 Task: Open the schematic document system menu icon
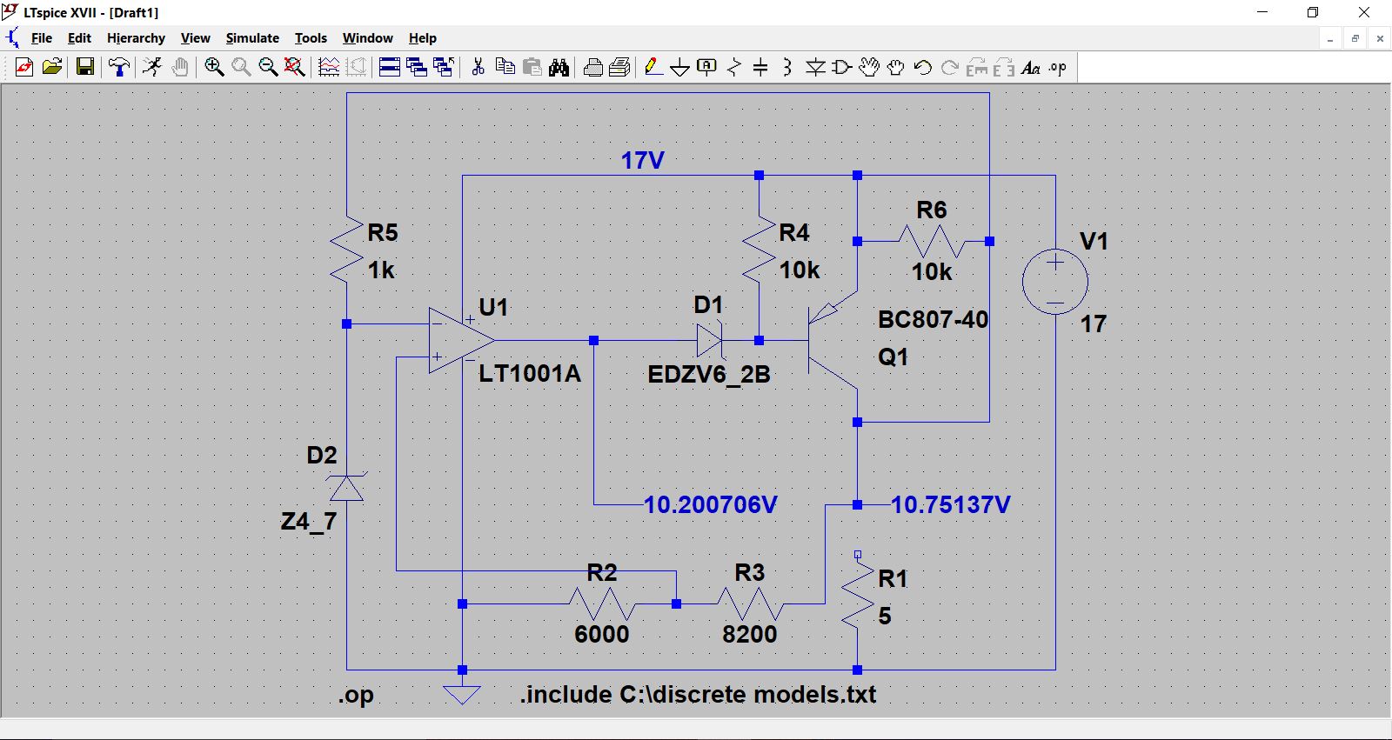(12, 38)
